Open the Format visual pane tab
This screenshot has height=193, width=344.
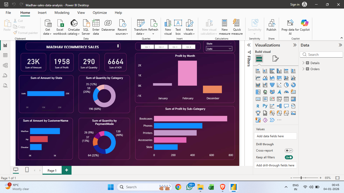click(x=276, y=59)
